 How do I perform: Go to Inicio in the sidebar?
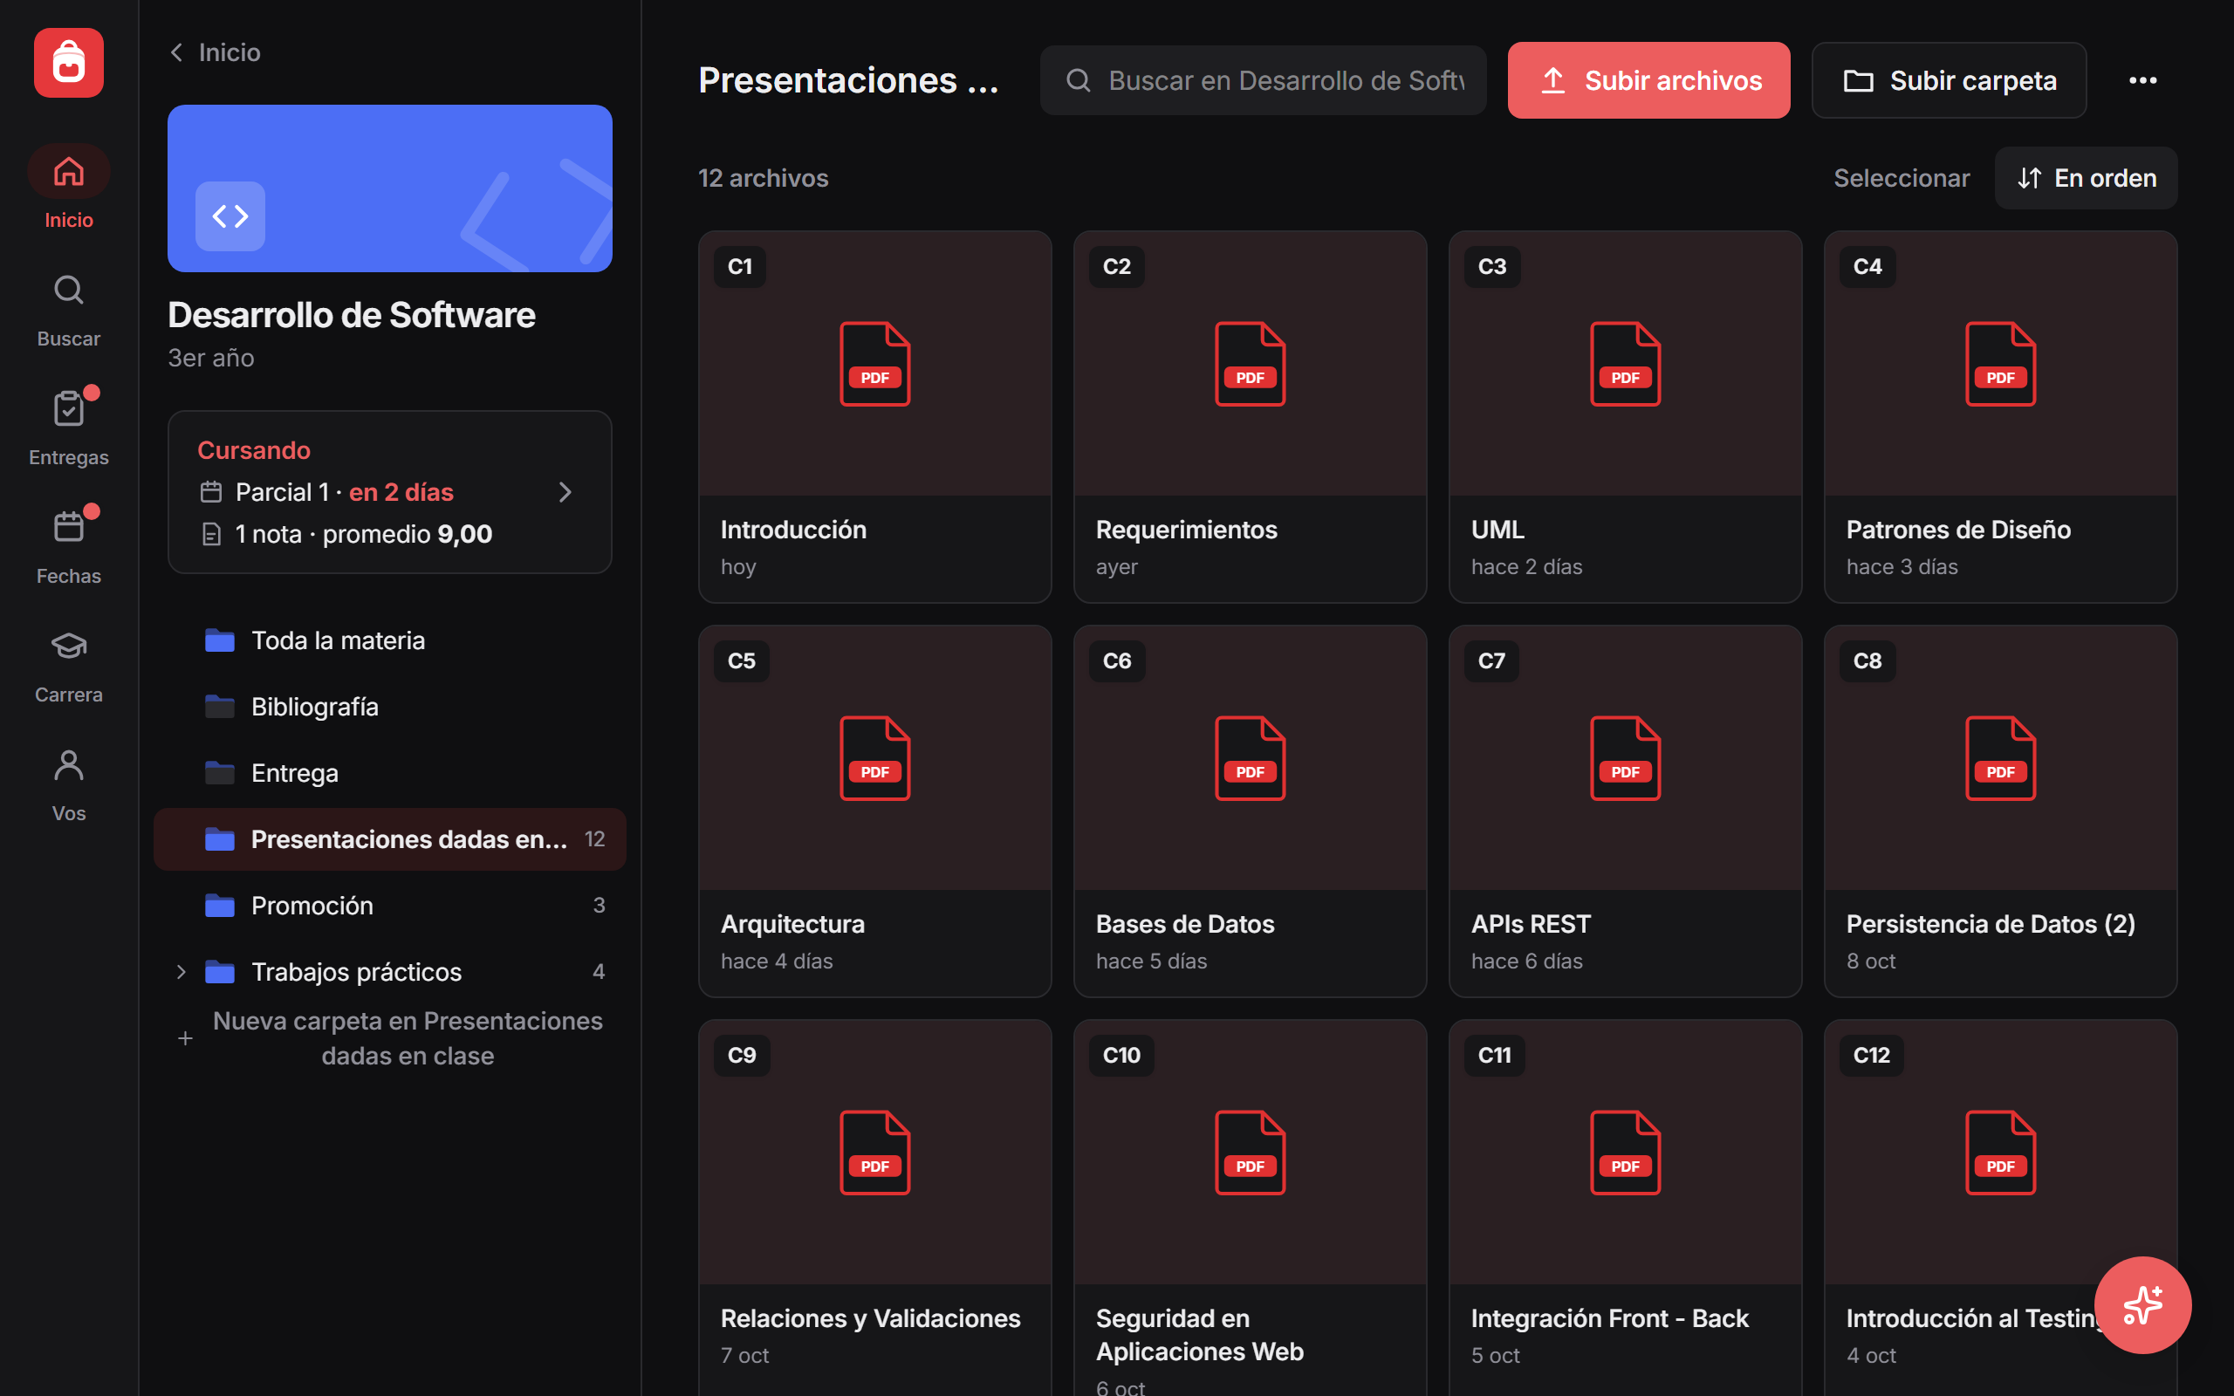pos(68,188)
